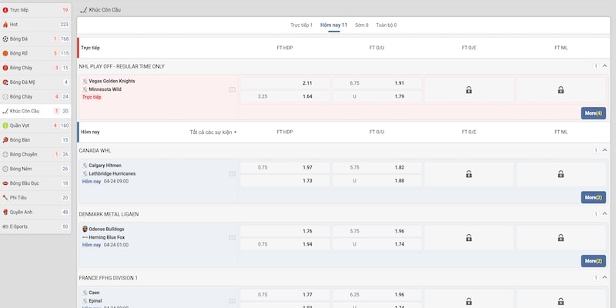Click More(2) under Calgary Hitmen match

click(593, 197)
